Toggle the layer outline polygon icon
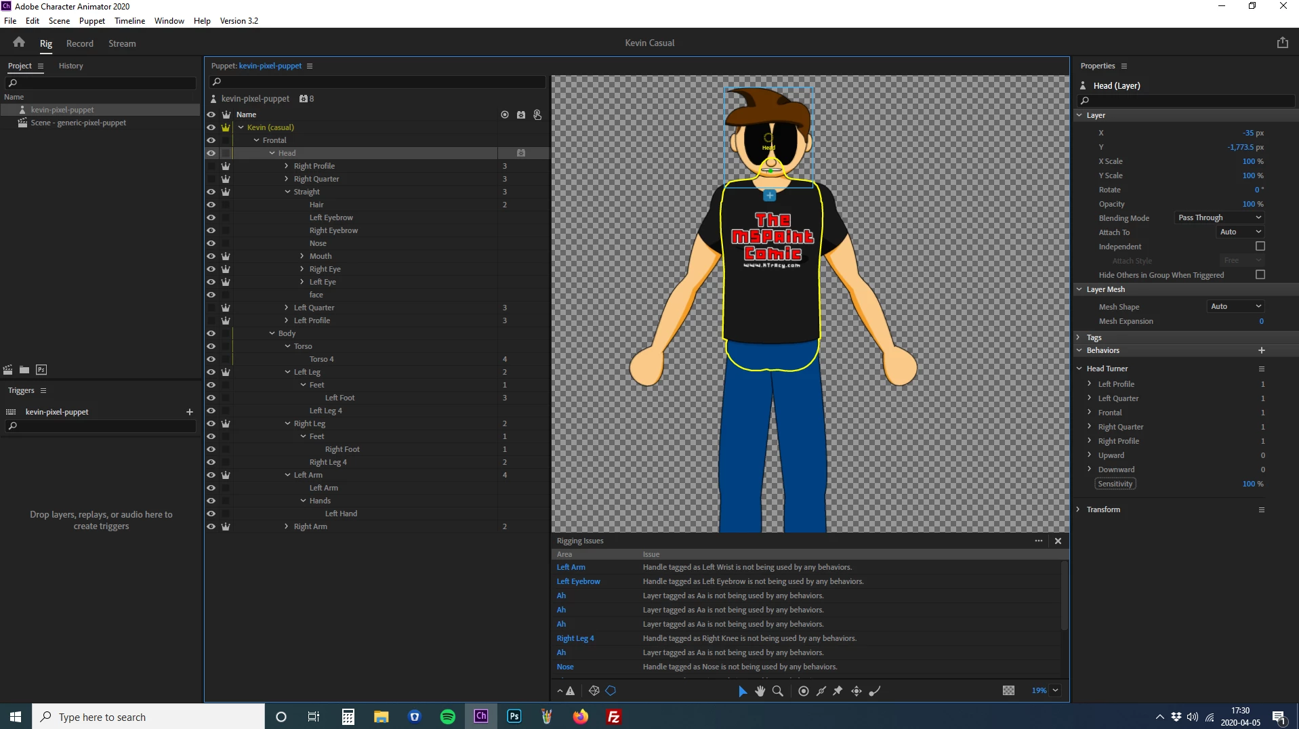Screen dimensions: 1299x729 click(x=611, y=691)
